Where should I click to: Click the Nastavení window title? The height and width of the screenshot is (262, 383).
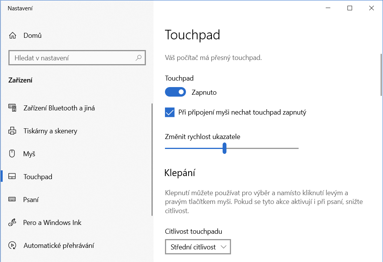[x=20, y=8]
